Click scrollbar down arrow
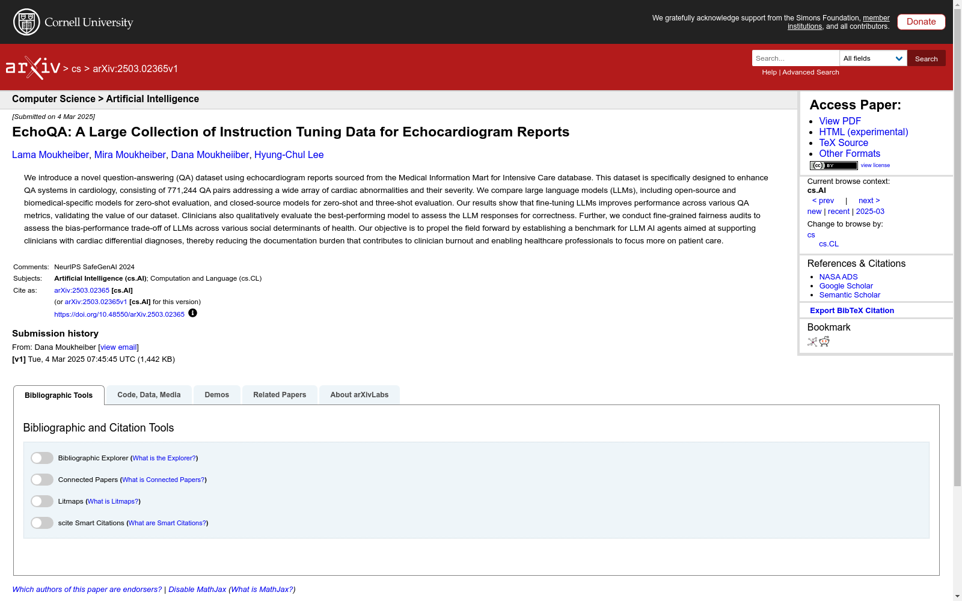 tap(957, 596)
